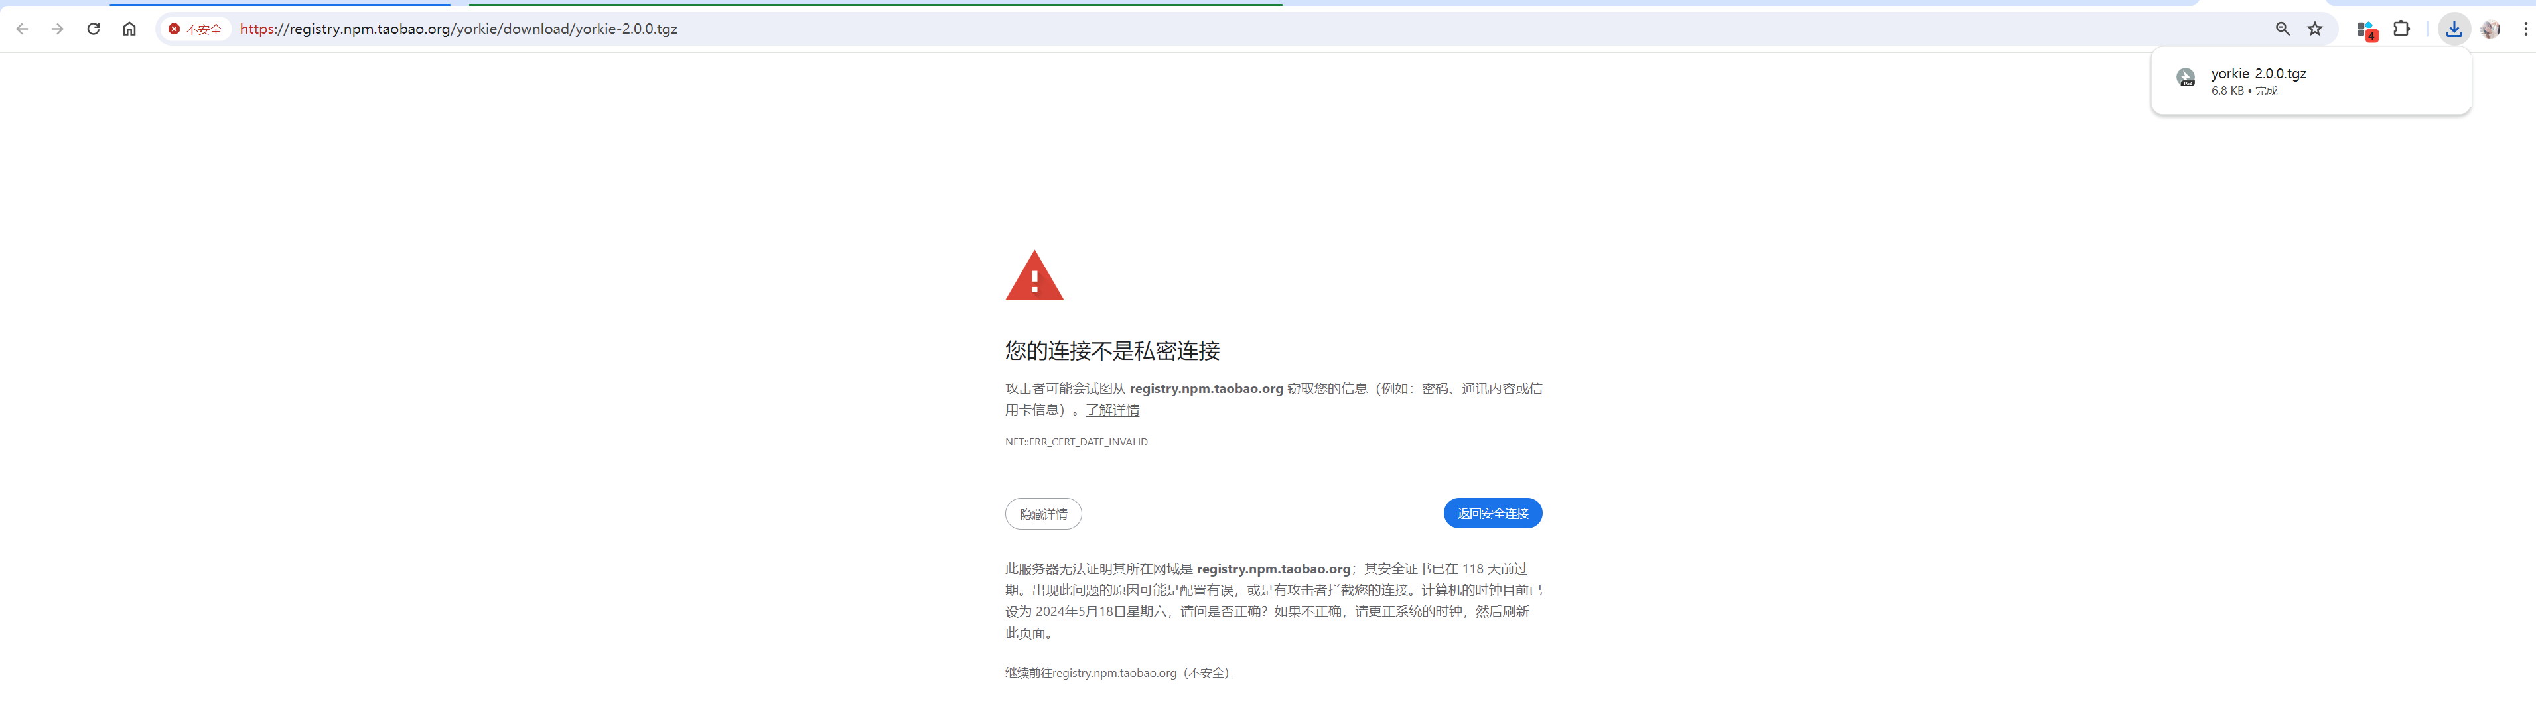Open the zoom magnifier icon in address bar
The image size is (2536, 712).
[2282, 29]
